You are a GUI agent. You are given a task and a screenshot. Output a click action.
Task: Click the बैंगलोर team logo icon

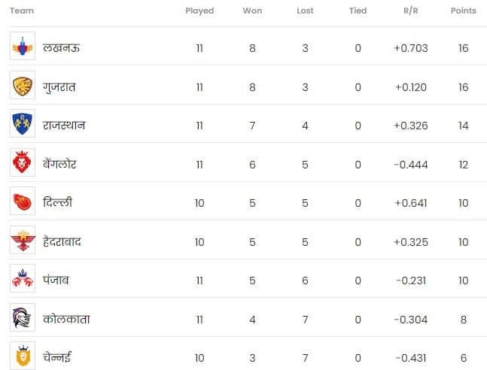23,163
